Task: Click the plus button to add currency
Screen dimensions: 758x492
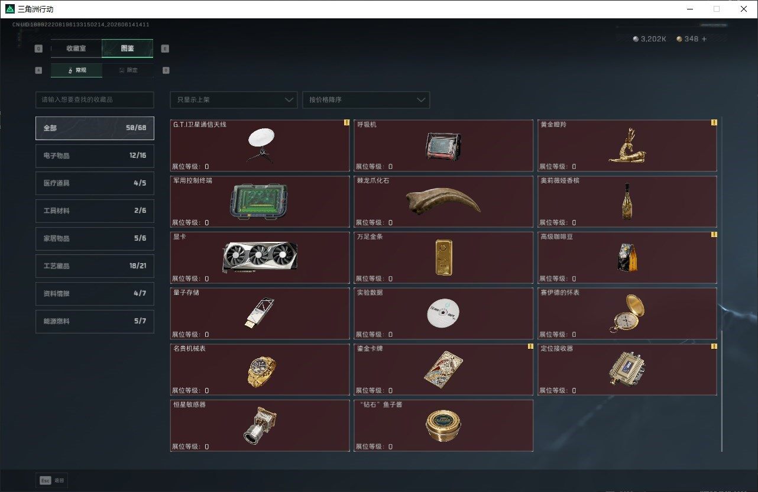Action: point(704,39)
